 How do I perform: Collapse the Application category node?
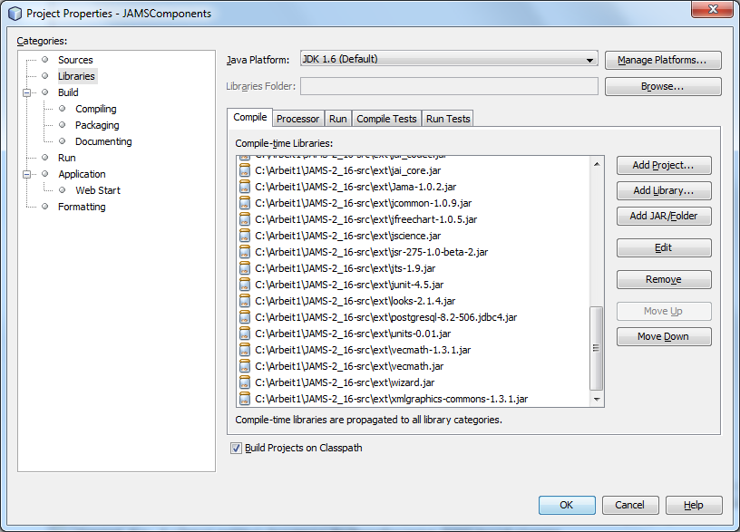click(x=27, y=174)
